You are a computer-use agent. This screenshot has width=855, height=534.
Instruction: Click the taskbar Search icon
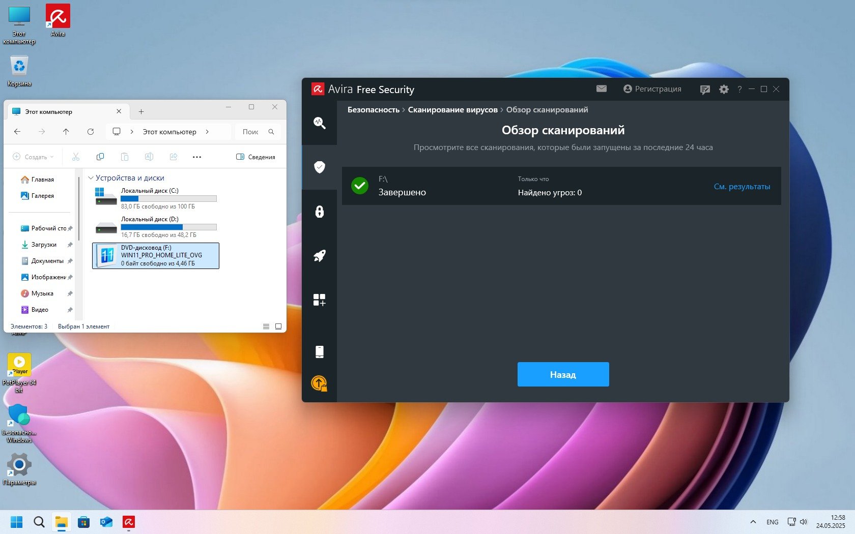[x=39, y=522]
